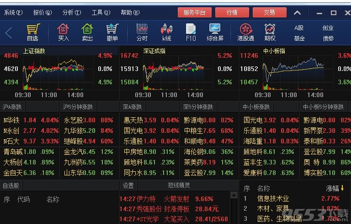Screen dimensions: 351x224
Task: Open the F10 document icon
Action: [191, 33]
